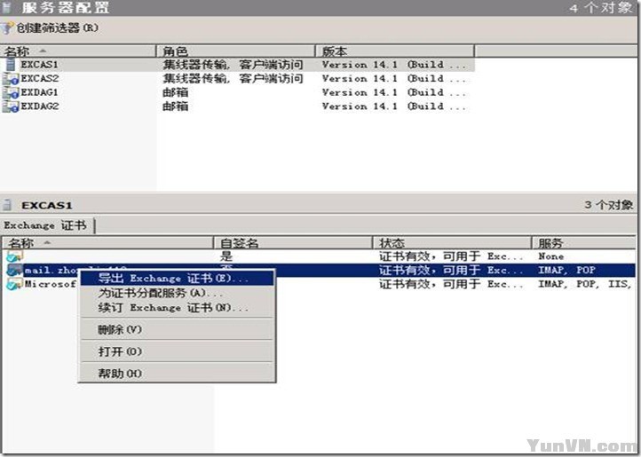Select 帮助(H) in the context menu
The height and width of the screenshot is (457, 641).
177,373
